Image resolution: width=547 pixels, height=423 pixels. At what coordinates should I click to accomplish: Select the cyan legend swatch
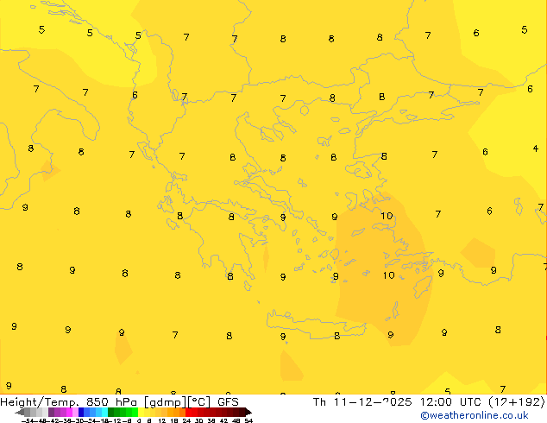[104, 412]
